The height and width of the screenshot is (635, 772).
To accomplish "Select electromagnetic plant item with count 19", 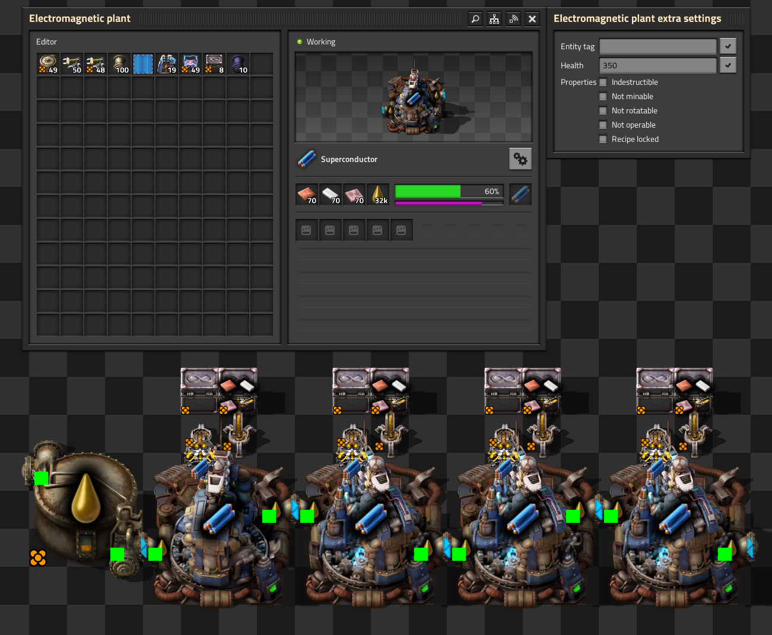I will coord(167,63).
